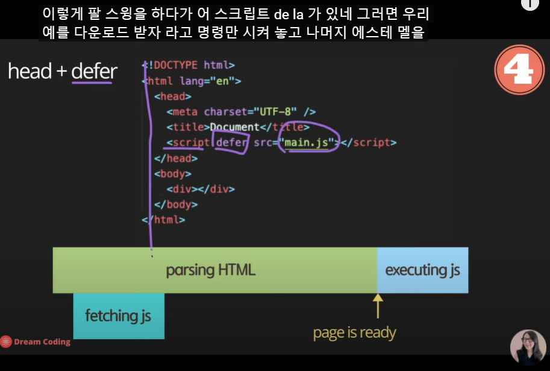The height and width of the screenshot is (371, 550).
Task: Click the second subtitle line starting "예를 다운로드"
Action: pyautogui.click(x=233, y=32)
